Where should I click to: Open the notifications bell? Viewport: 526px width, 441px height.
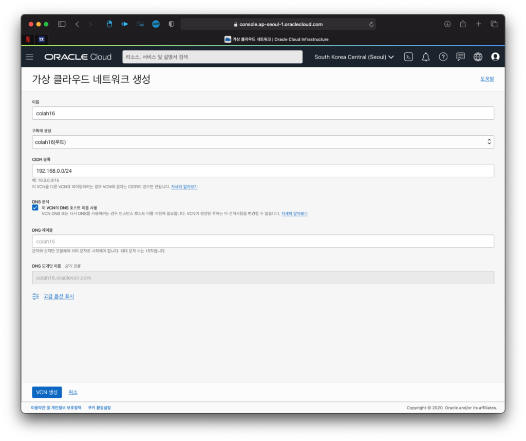coord(426,57)
